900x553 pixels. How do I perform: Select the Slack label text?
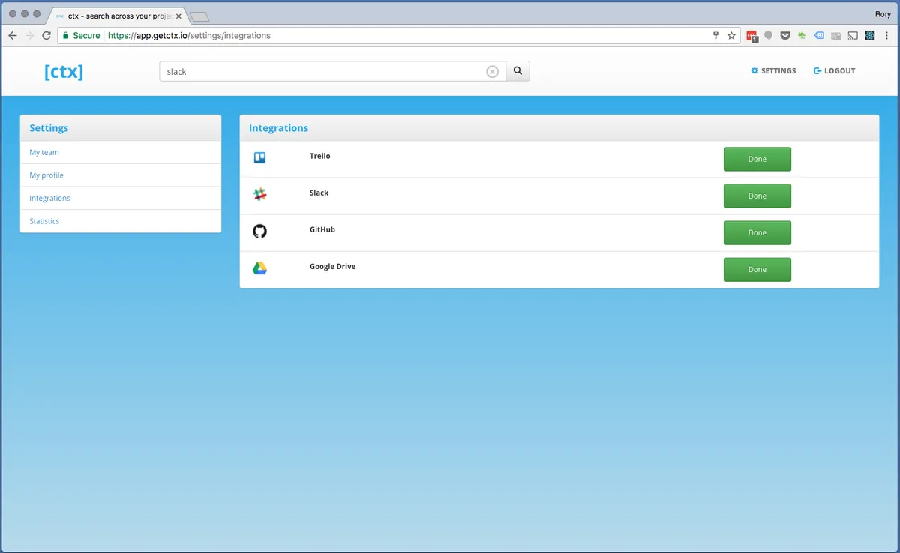319,193
